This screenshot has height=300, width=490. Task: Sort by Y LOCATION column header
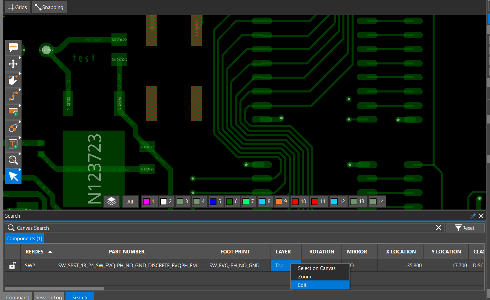point(446,251)
